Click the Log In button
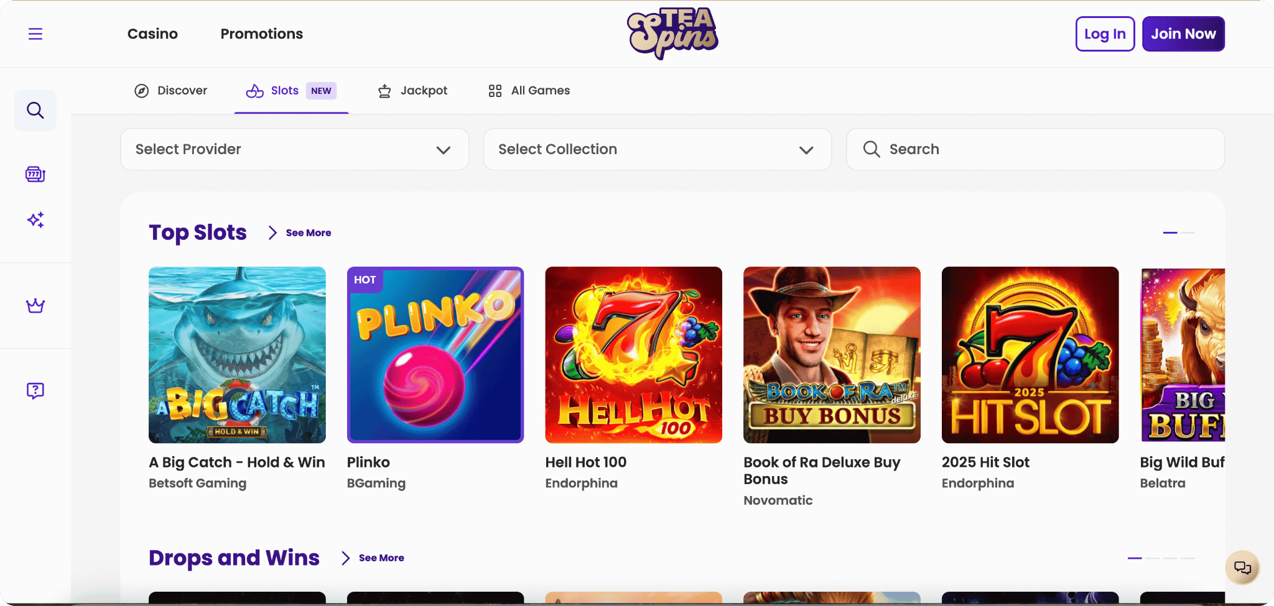 pyautogui.click(x=1105, y=34)
